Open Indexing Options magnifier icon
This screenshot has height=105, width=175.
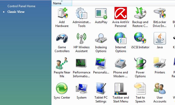pyautogui.click(x=101, y=38)
